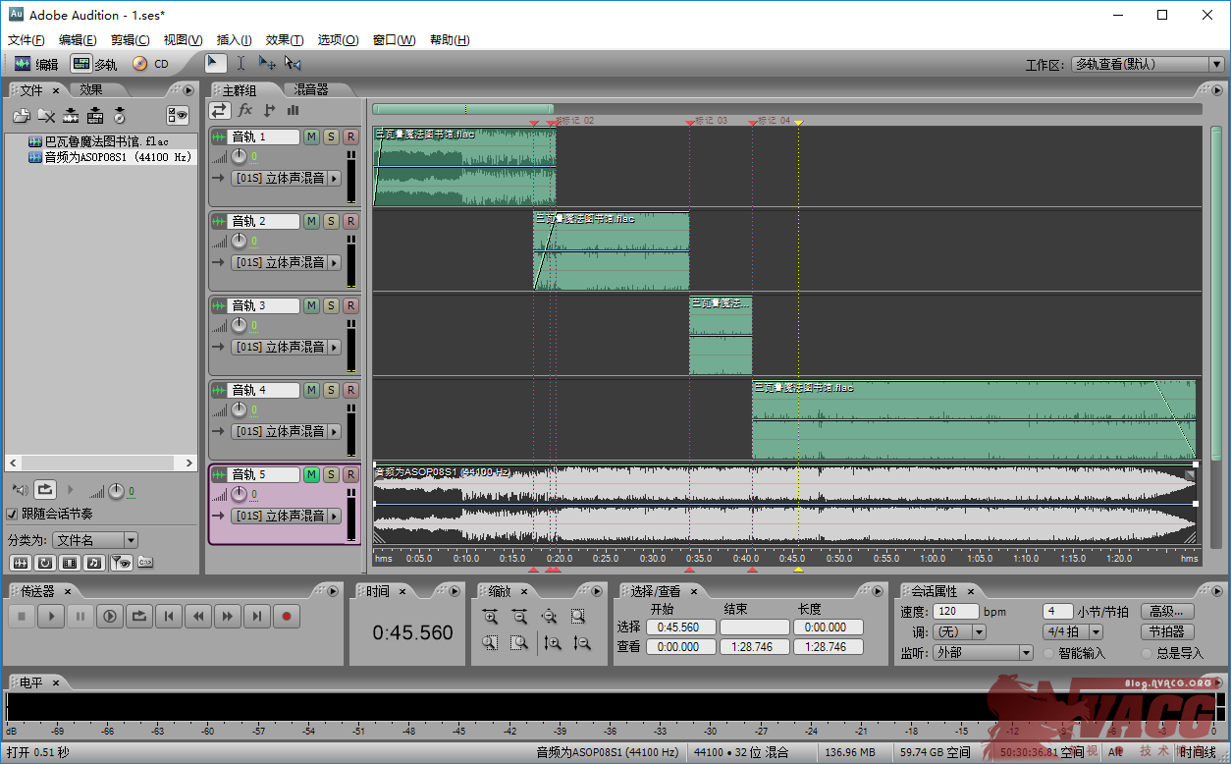Open the 效果(T) menu

coord(285,40)
